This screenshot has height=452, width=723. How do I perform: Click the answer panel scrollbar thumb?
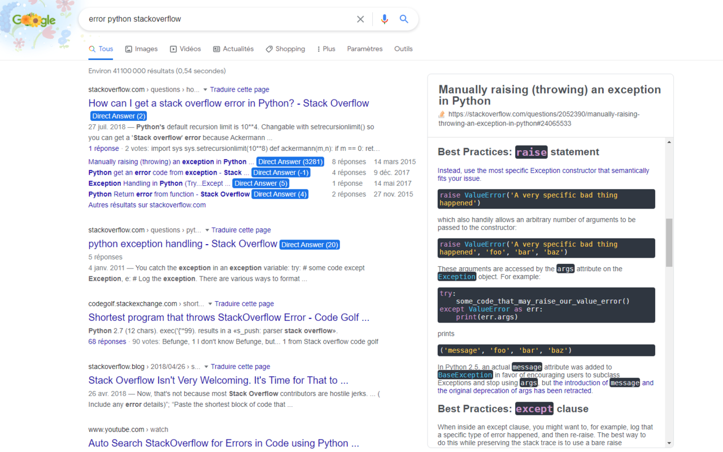pos(669,243)
